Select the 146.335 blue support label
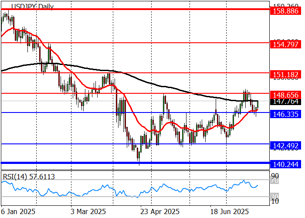Image resolution: width=305 pixels, height=218 pixels. tap(285, 114)
